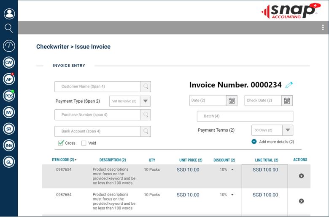The height and width of the screenshot is (217, 329).
Task: Click the Customer Name input field
Action: pyautogui.click(x=98, y=87)
